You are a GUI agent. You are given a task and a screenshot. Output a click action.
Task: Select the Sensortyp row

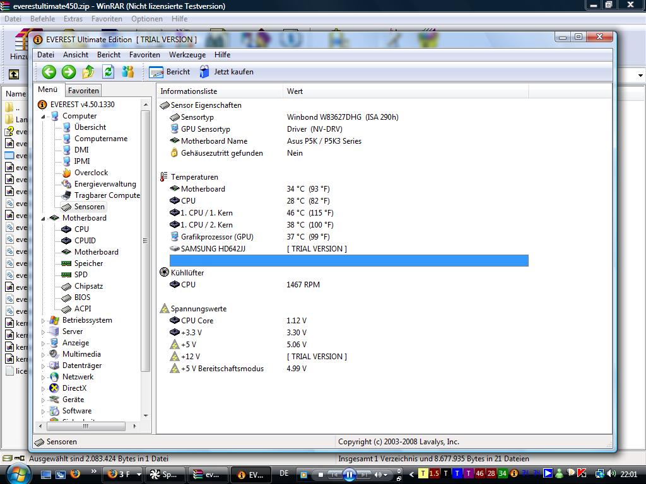pos(348,117)
